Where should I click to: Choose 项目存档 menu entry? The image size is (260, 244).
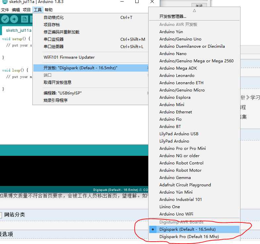tap(91, 25)
